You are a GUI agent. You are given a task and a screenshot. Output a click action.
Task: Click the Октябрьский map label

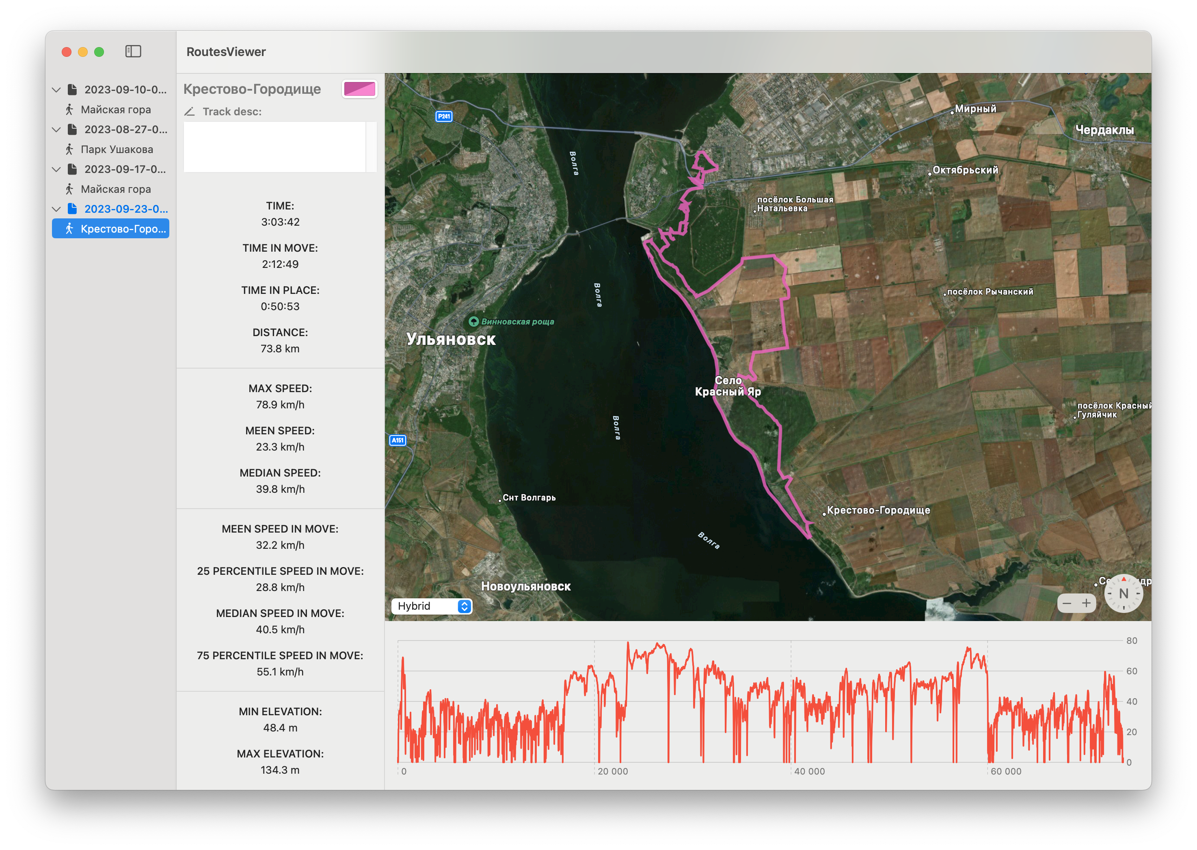965,170
